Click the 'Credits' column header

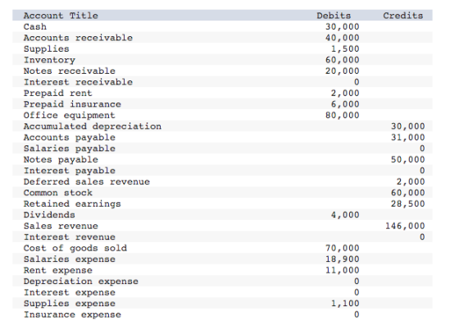click(402, 16)
